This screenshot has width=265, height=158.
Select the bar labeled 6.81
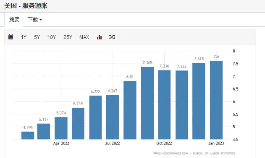pyautogui.click(x=130, y=110)
